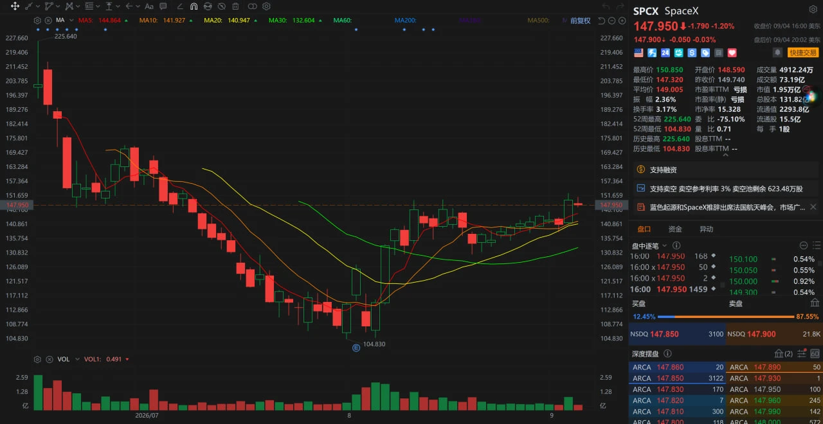The width and height of the screenshot is (823, 424).
Task: Remove the MA indicator with X icon
Action: pos(48,21)
